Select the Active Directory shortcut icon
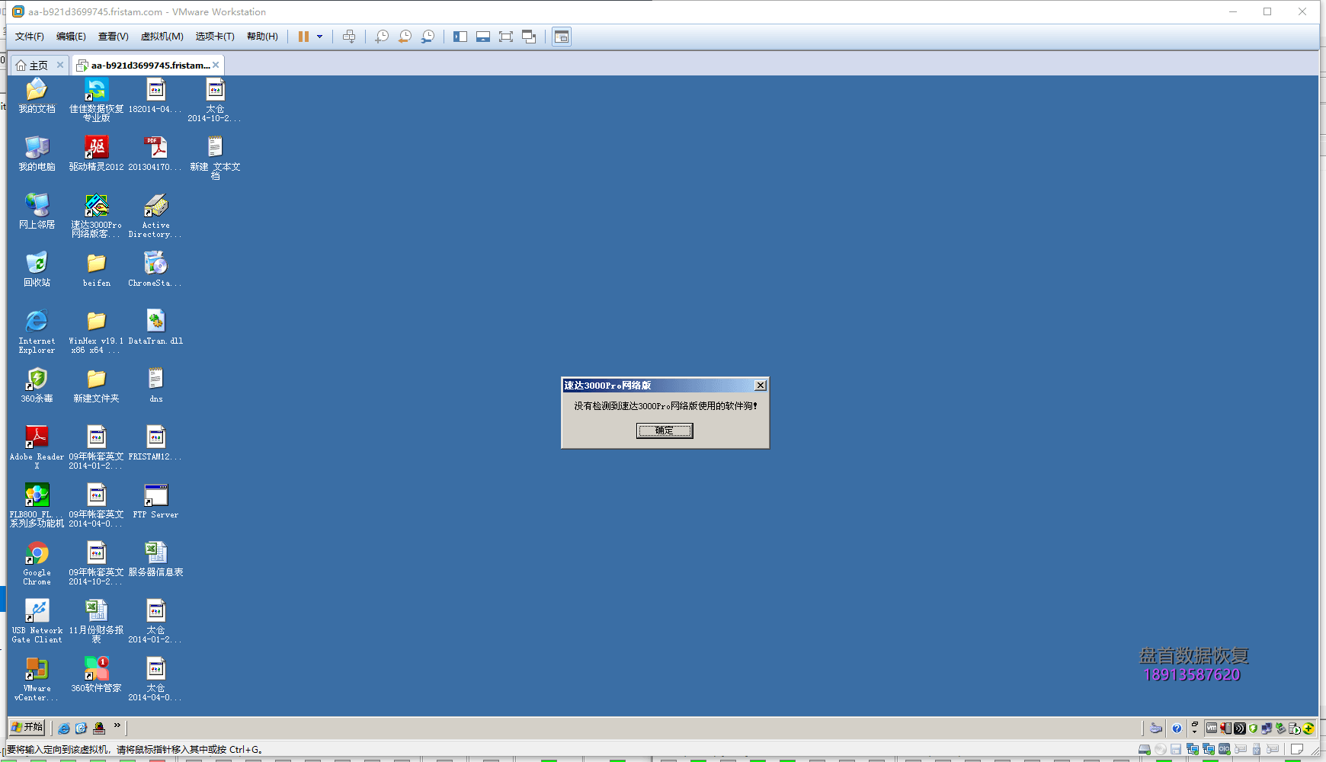 click(x=155, y=216)
